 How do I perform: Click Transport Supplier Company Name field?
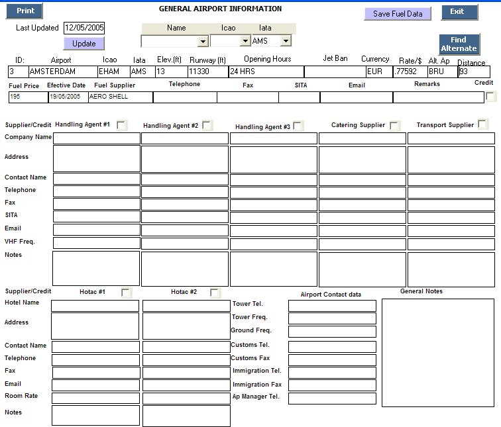[451, 138]
